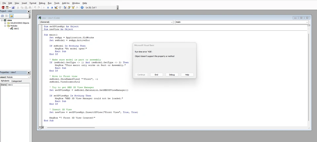Click the Debug button in the error dialog
The width and height of the screenshot is (317, 142).
[172, 75]
